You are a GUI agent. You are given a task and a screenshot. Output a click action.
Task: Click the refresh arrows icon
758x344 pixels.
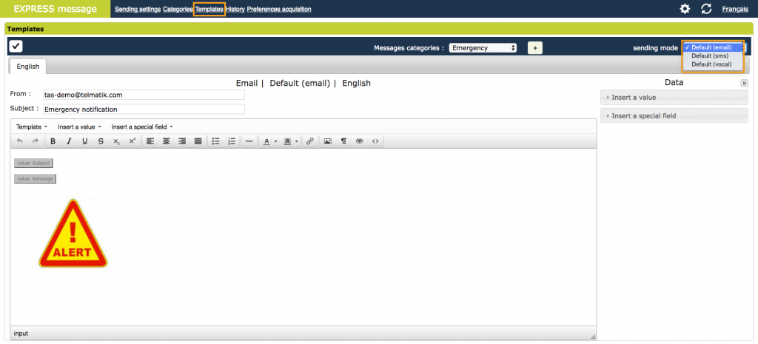pyautogui.click(x=706, y=9)
